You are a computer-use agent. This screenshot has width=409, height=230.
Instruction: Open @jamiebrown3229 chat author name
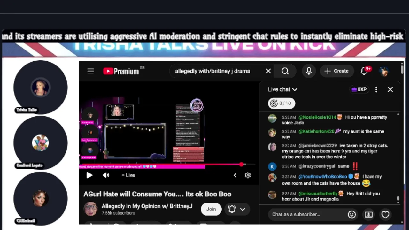[x=318, y=145]
